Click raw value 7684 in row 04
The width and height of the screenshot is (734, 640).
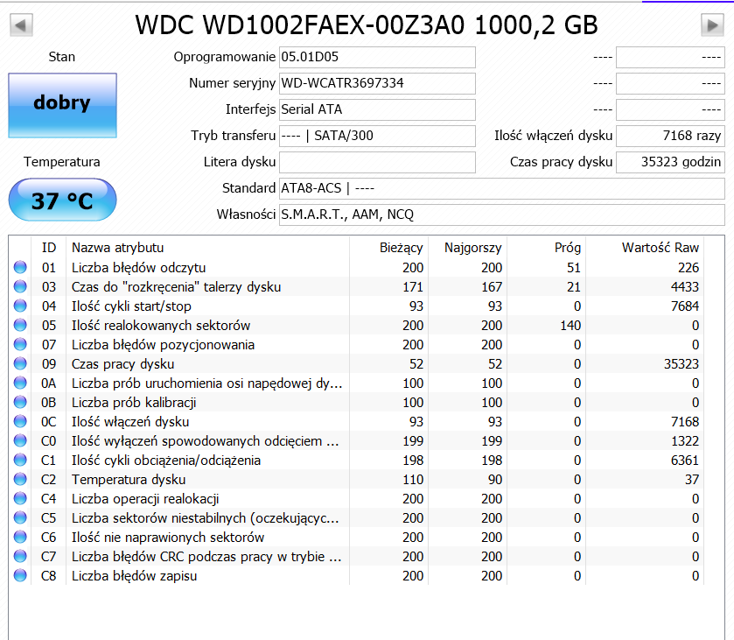point(685,306)
